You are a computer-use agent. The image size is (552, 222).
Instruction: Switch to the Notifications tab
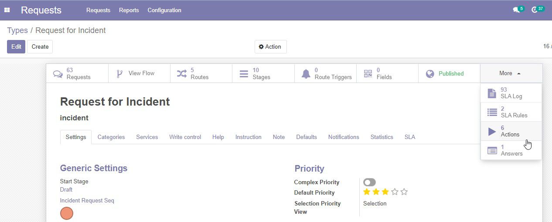pyautogui.click(x=344, y=137)
